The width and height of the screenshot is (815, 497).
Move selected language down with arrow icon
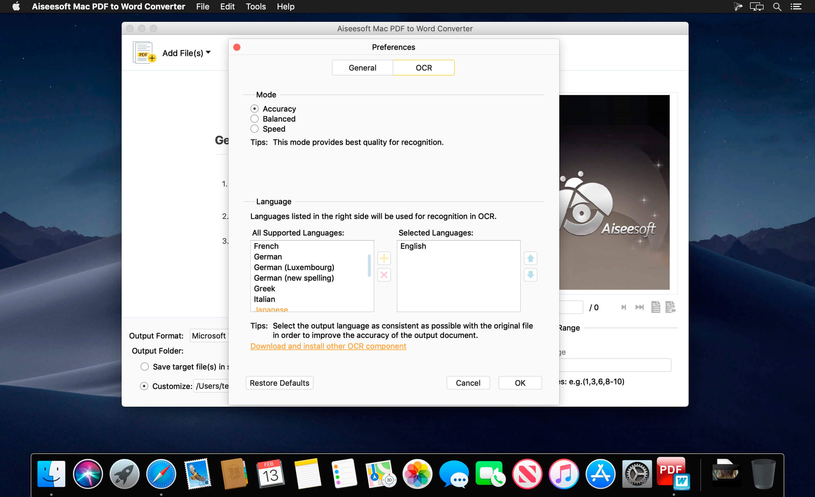(530, 275)
